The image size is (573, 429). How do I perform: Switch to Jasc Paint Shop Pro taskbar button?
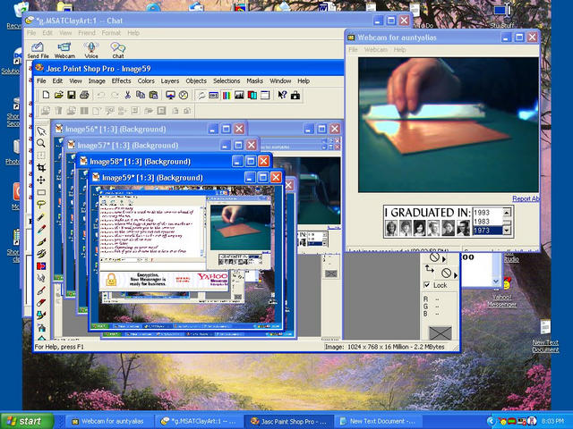point(288,421)
